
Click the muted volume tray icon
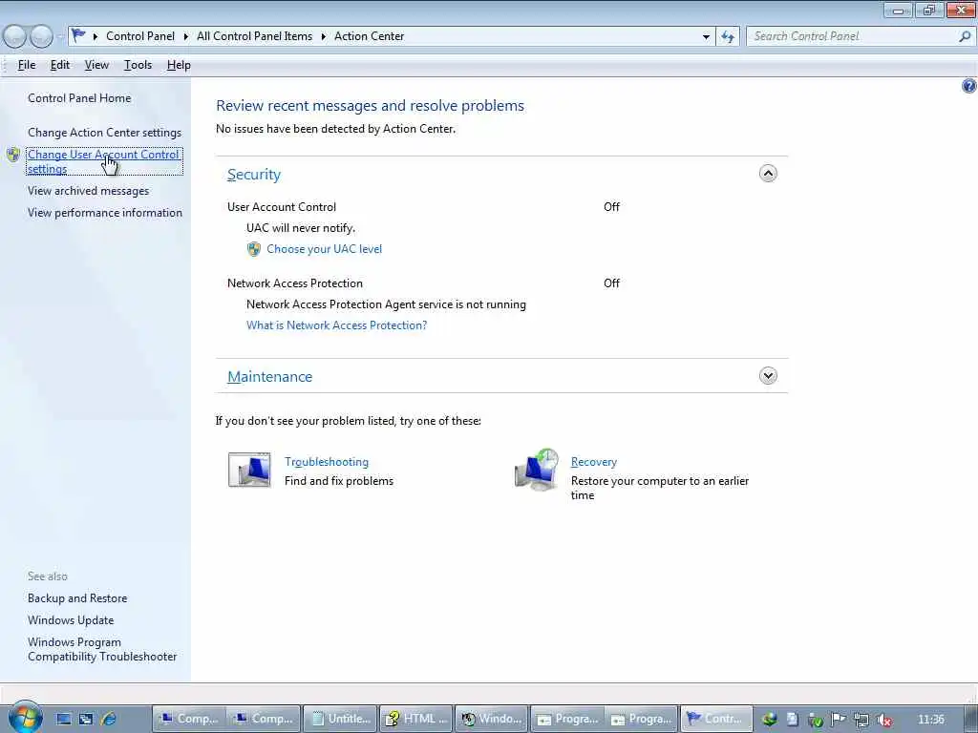click(x=883, y=720)
